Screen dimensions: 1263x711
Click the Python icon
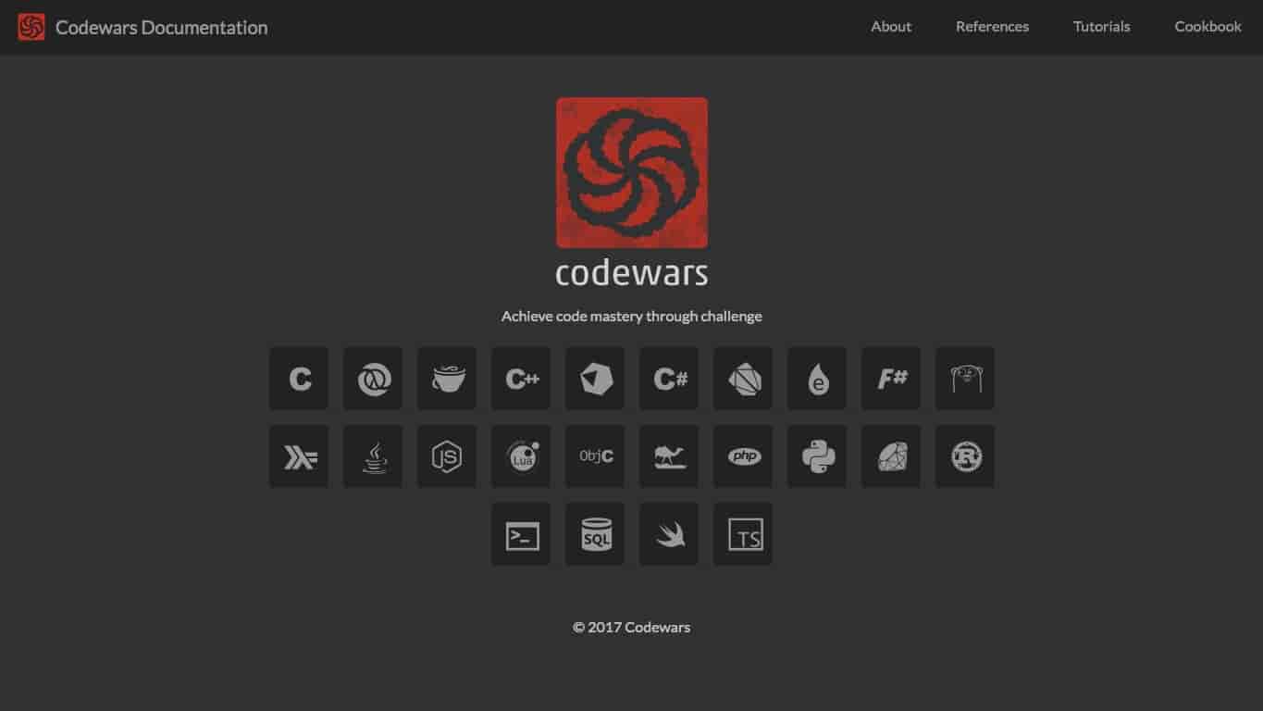(816, 455)
